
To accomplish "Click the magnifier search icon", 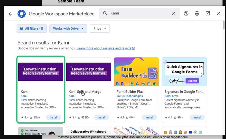I will pyautogui.click(x=105, y=13).
